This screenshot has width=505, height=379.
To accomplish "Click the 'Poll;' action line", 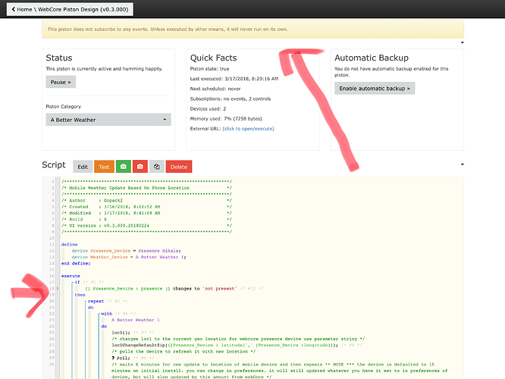I will pos(121,358).
